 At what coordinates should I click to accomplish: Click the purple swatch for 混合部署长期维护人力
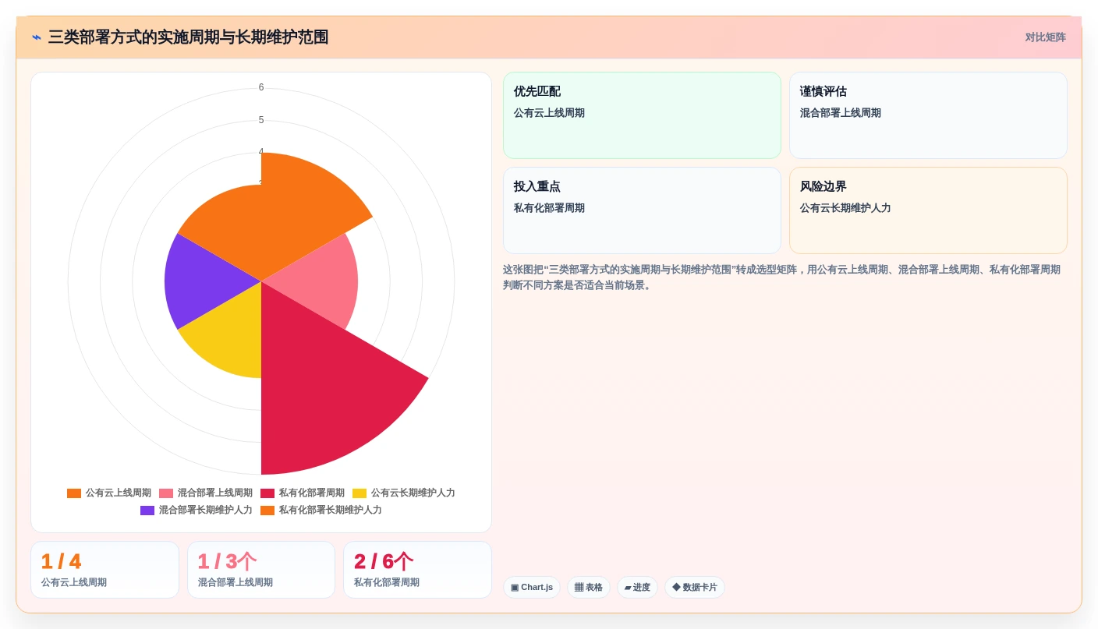click(147, 511)
